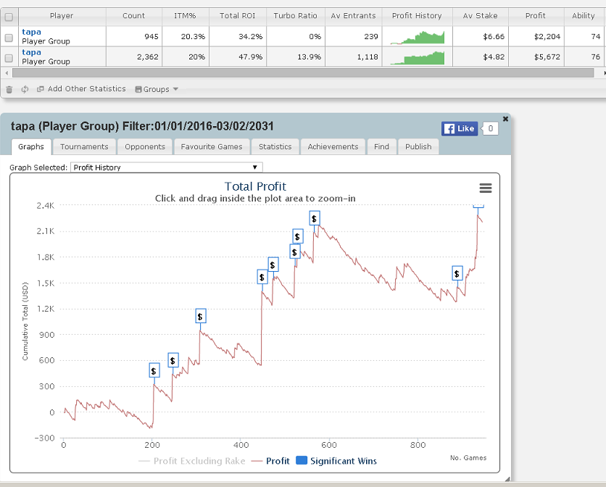This screenshot has height=487, width=606.
Task: Expand the Groups dropdown menu
Action: [157, 89]
